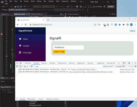
Task: Open Chrome's three-dot menu
Action: pos(135,25)
